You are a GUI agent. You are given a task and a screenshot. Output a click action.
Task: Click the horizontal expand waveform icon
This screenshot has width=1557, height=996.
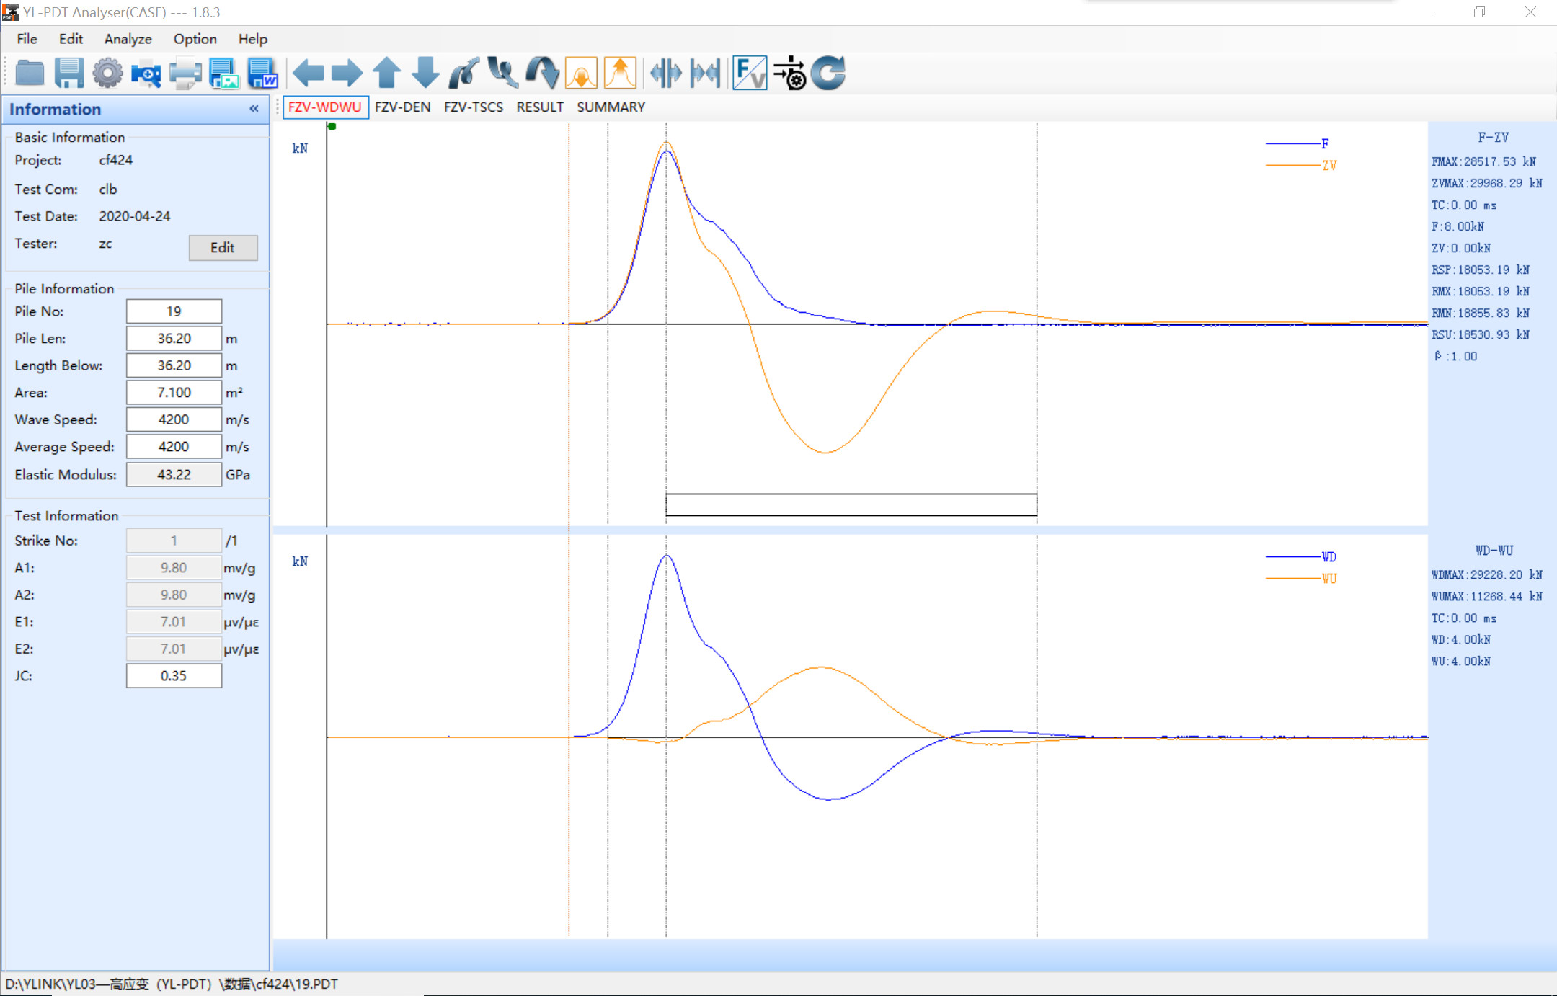coord(665,73)
